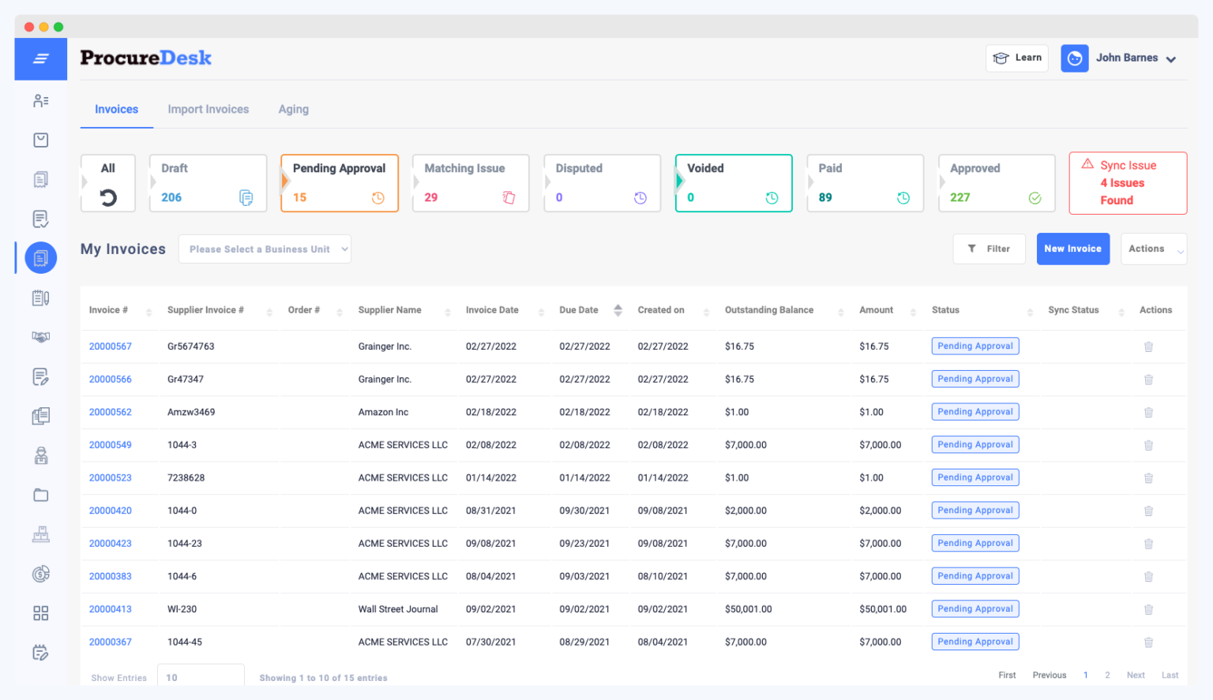The height and width of the screenshot is (700, 1213).
Task: Open the Learn graduation cap menu
Action: click(1017, 58)
